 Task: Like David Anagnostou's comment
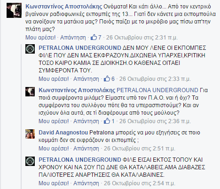tap(54, 149)
